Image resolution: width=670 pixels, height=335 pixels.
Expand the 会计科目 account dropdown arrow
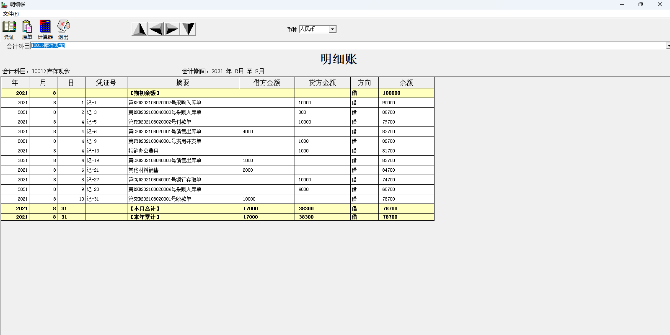(x=667, y=46)
